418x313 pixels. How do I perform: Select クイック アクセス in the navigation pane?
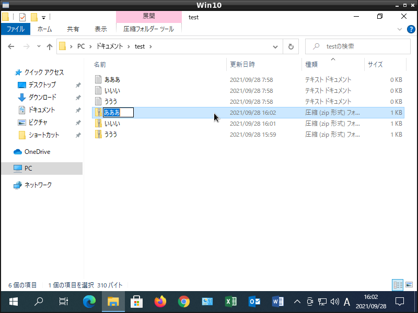point(44,73)
